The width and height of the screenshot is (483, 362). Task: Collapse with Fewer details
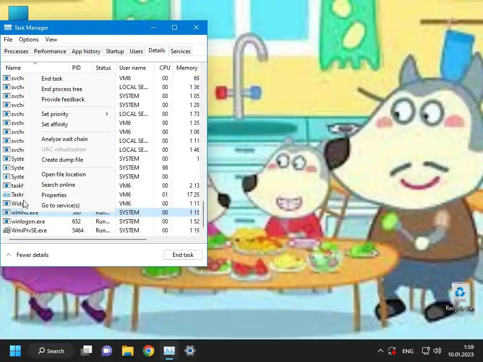(27, 255)
